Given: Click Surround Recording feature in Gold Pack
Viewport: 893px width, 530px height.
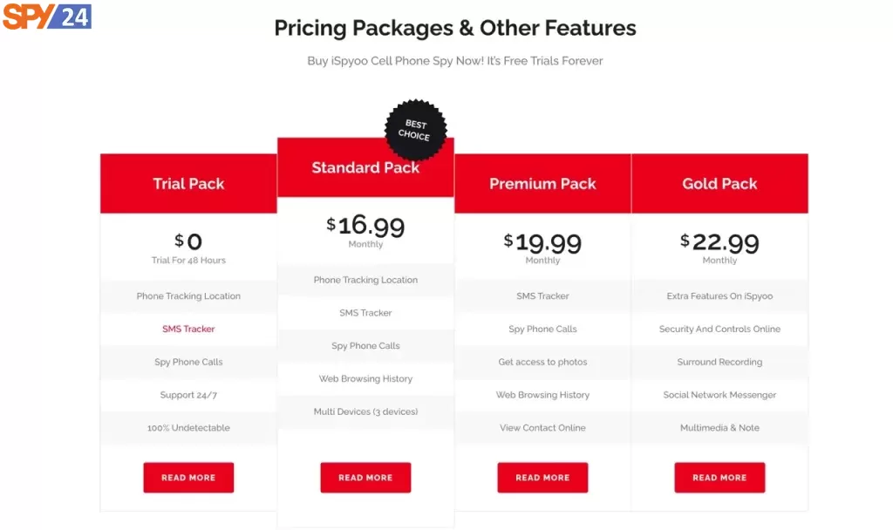Looking at the screenshot, I should pyautogui.click(x=719, y=362).
